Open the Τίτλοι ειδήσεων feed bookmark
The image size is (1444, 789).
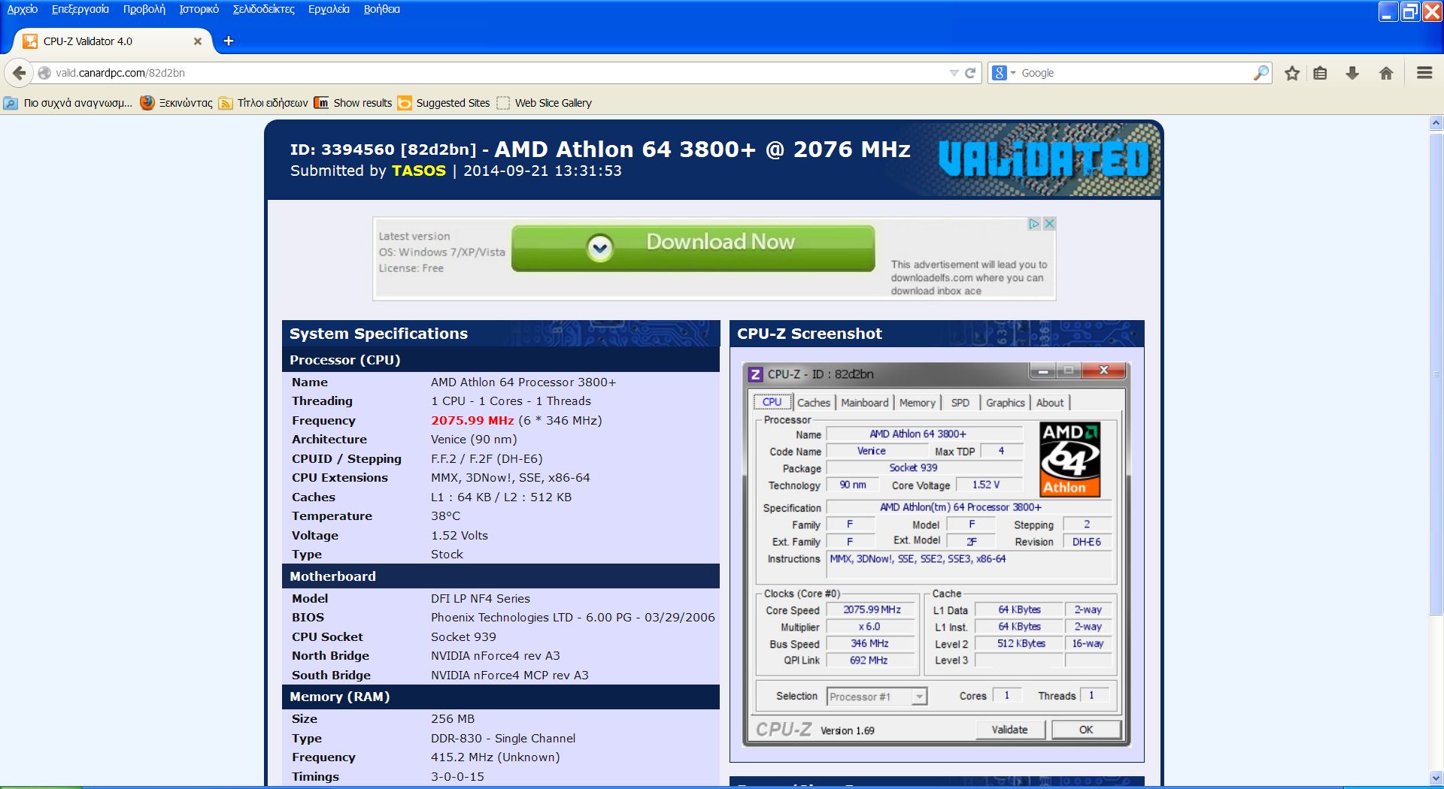pos(263,103)
